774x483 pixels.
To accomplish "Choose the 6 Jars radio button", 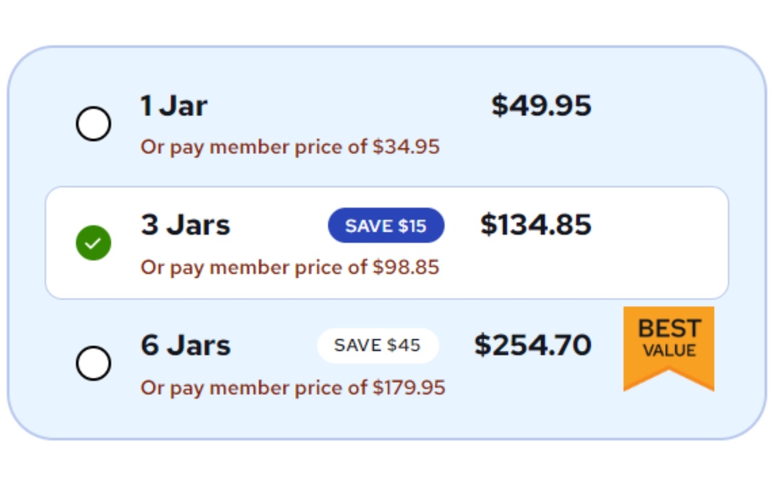I will [x=93, y=363].
